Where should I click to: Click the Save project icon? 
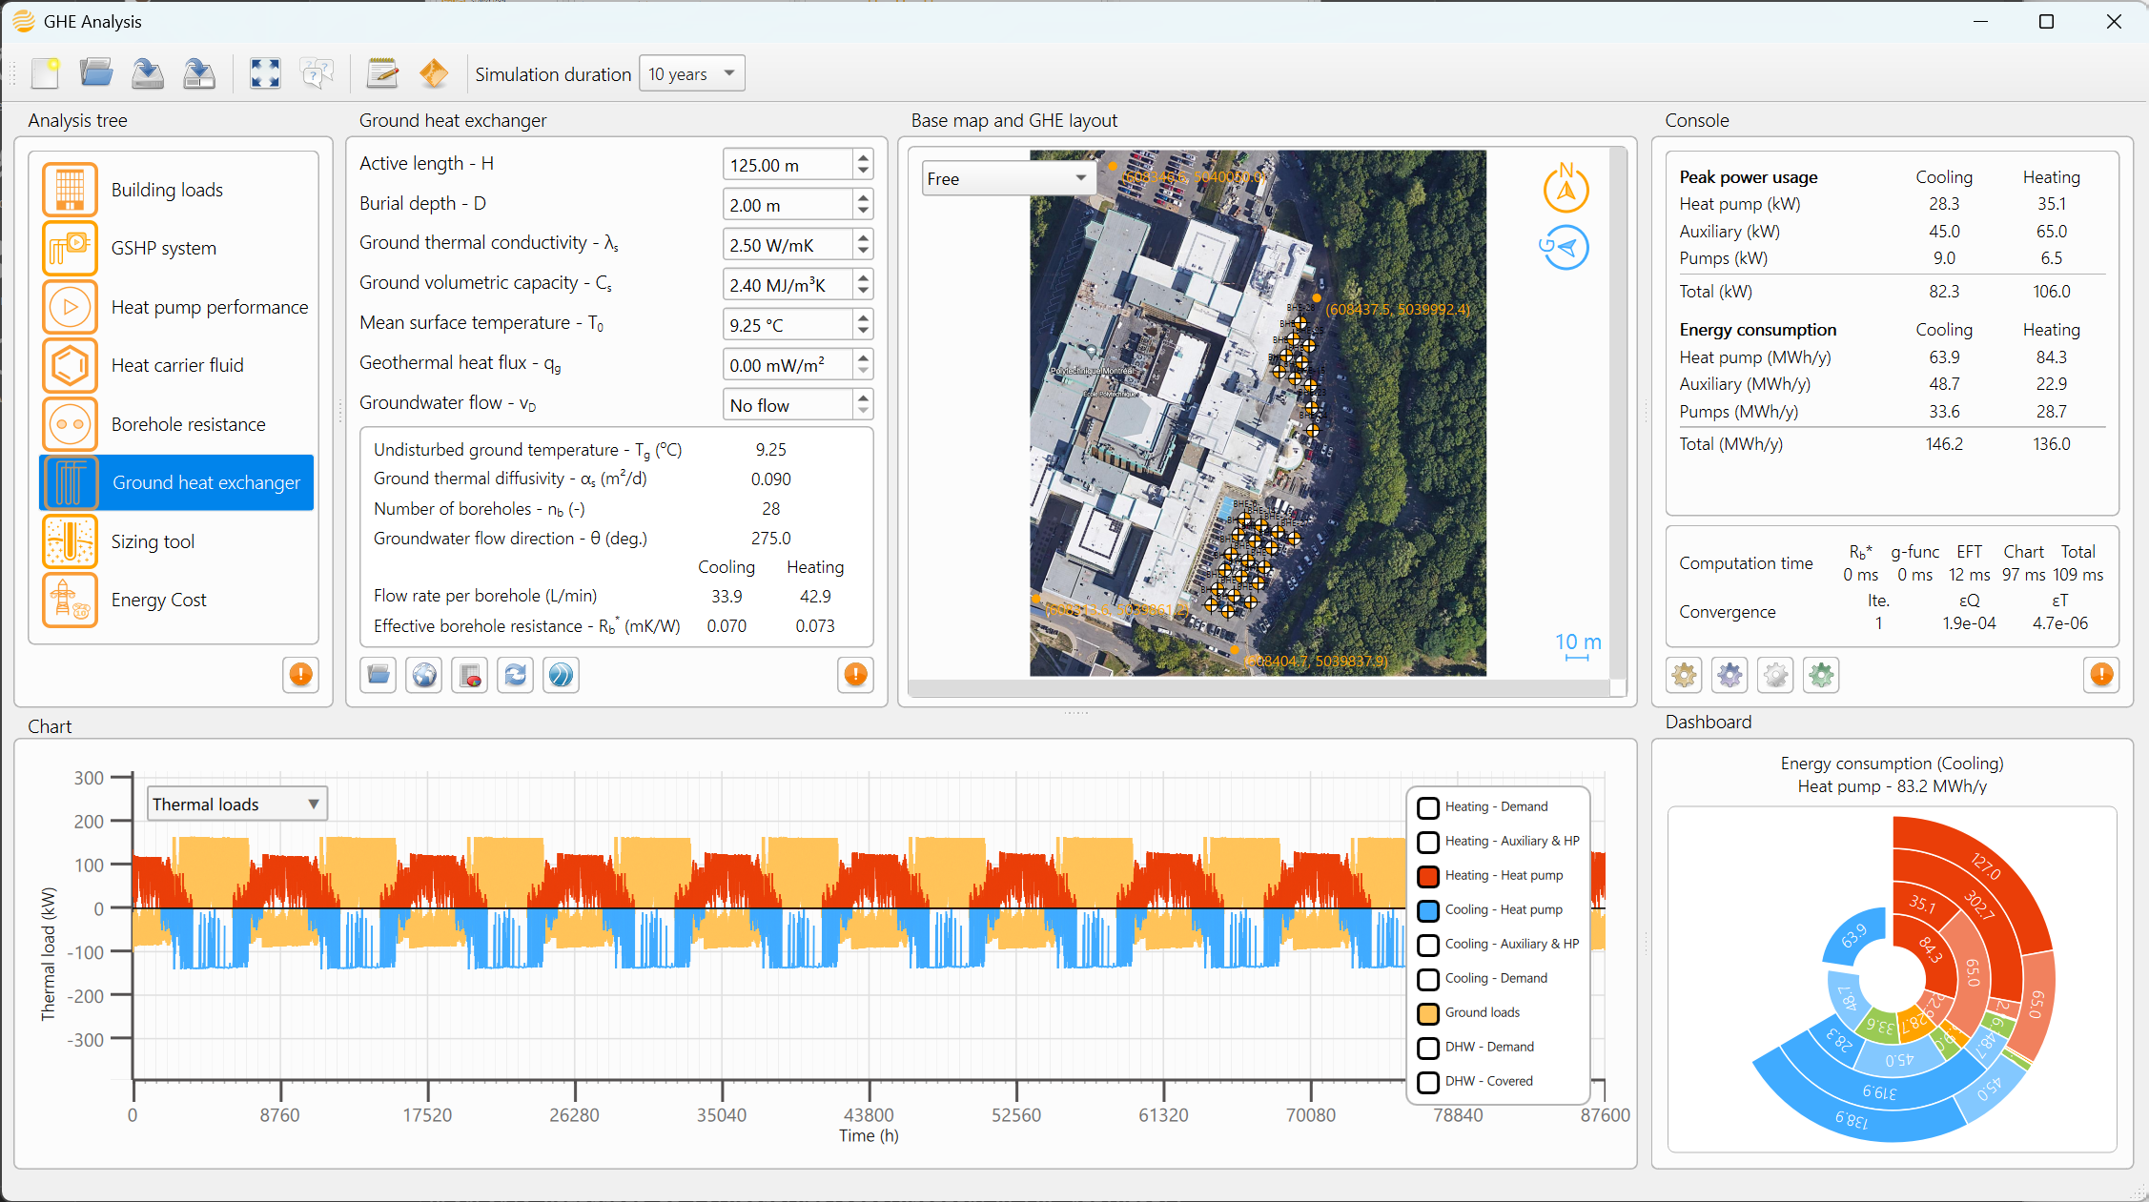(x=148, y=73)
